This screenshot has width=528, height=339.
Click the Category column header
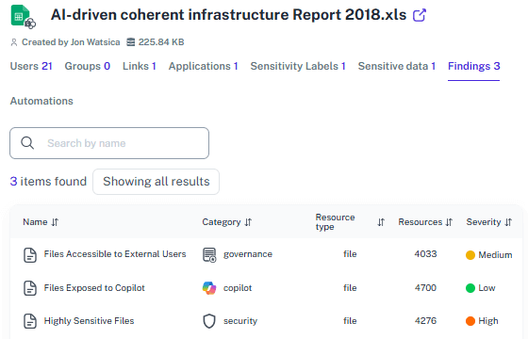click(x=222, y=222)
